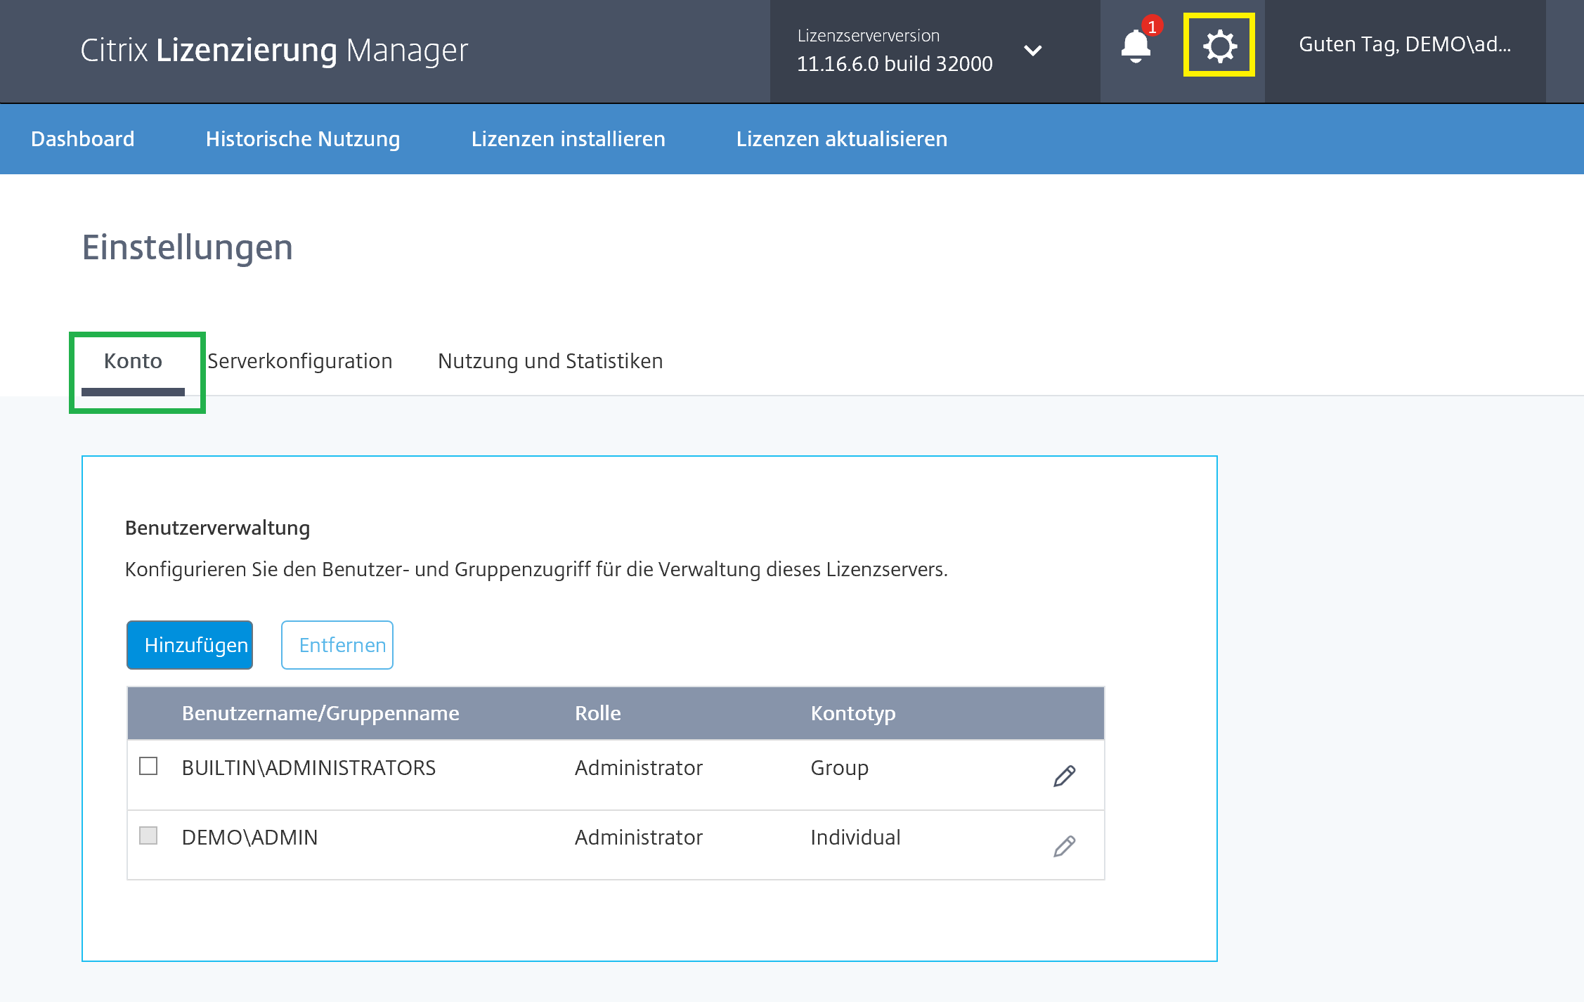The image size is (1584, 1002).
Task: Switch to the Serverkonfiguration tab
Action: click(x=300, y=361)
